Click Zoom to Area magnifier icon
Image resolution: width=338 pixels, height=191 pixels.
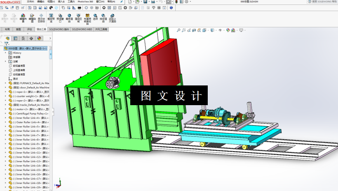coord(184,30)
